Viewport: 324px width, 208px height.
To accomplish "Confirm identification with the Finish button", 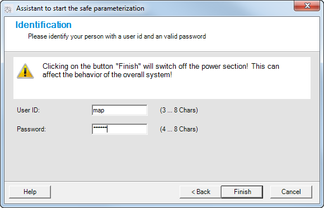I will 242,192.
